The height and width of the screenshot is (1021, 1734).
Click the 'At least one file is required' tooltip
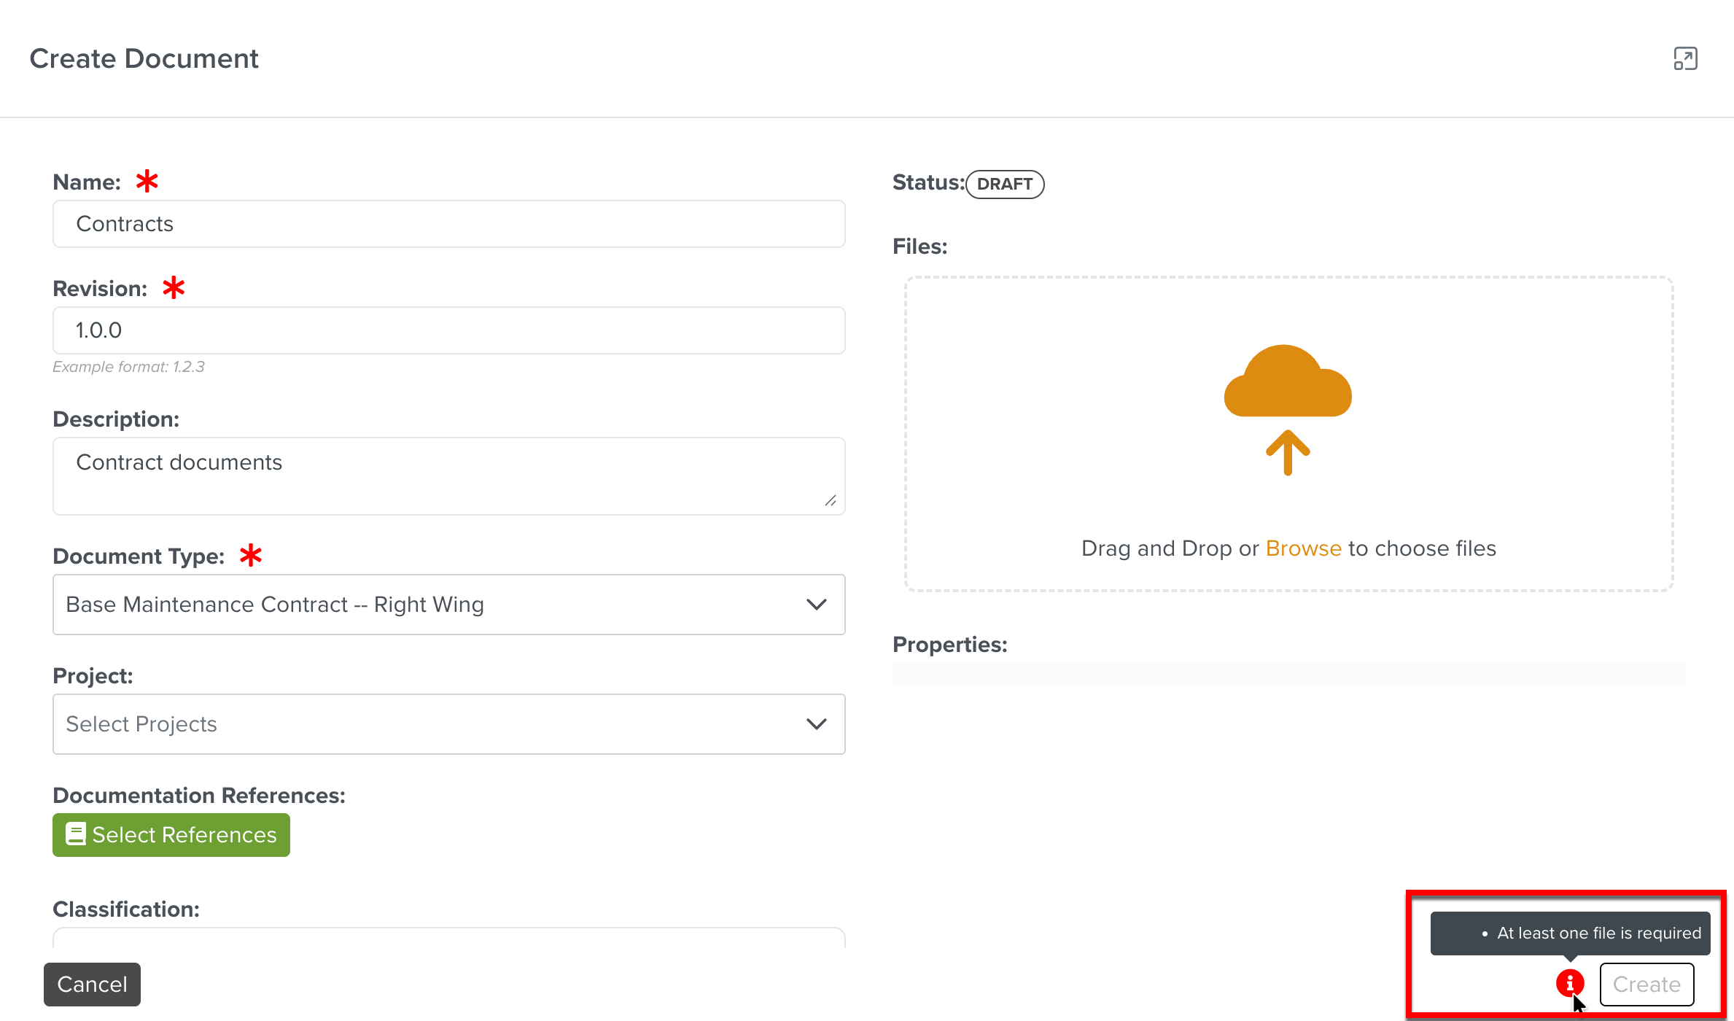click(x=1570, y=933)
